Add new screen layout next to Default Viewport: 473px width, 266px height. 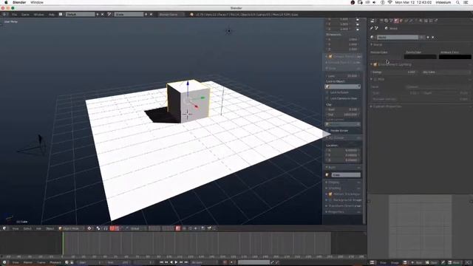click(98, 14)
